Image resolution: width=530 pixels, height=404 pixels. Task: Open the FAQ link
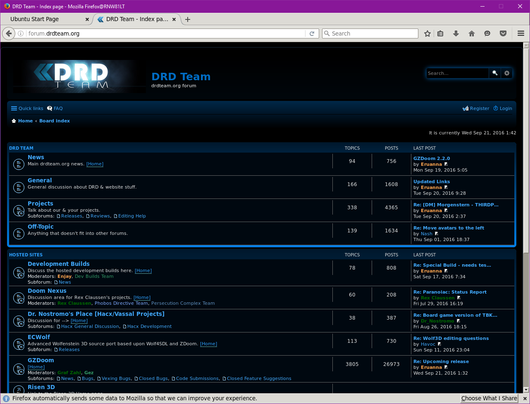55,108
